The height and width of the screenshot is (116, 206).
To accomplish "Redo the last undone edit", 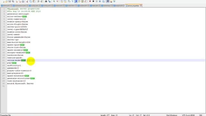I will [x=42, y=1].
